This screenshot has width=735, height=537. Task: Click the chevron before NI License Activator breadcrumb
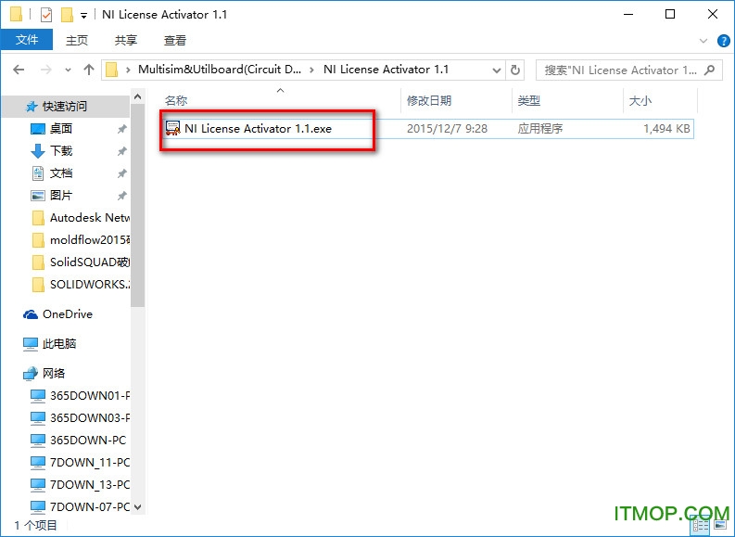[x=311, y=70]
